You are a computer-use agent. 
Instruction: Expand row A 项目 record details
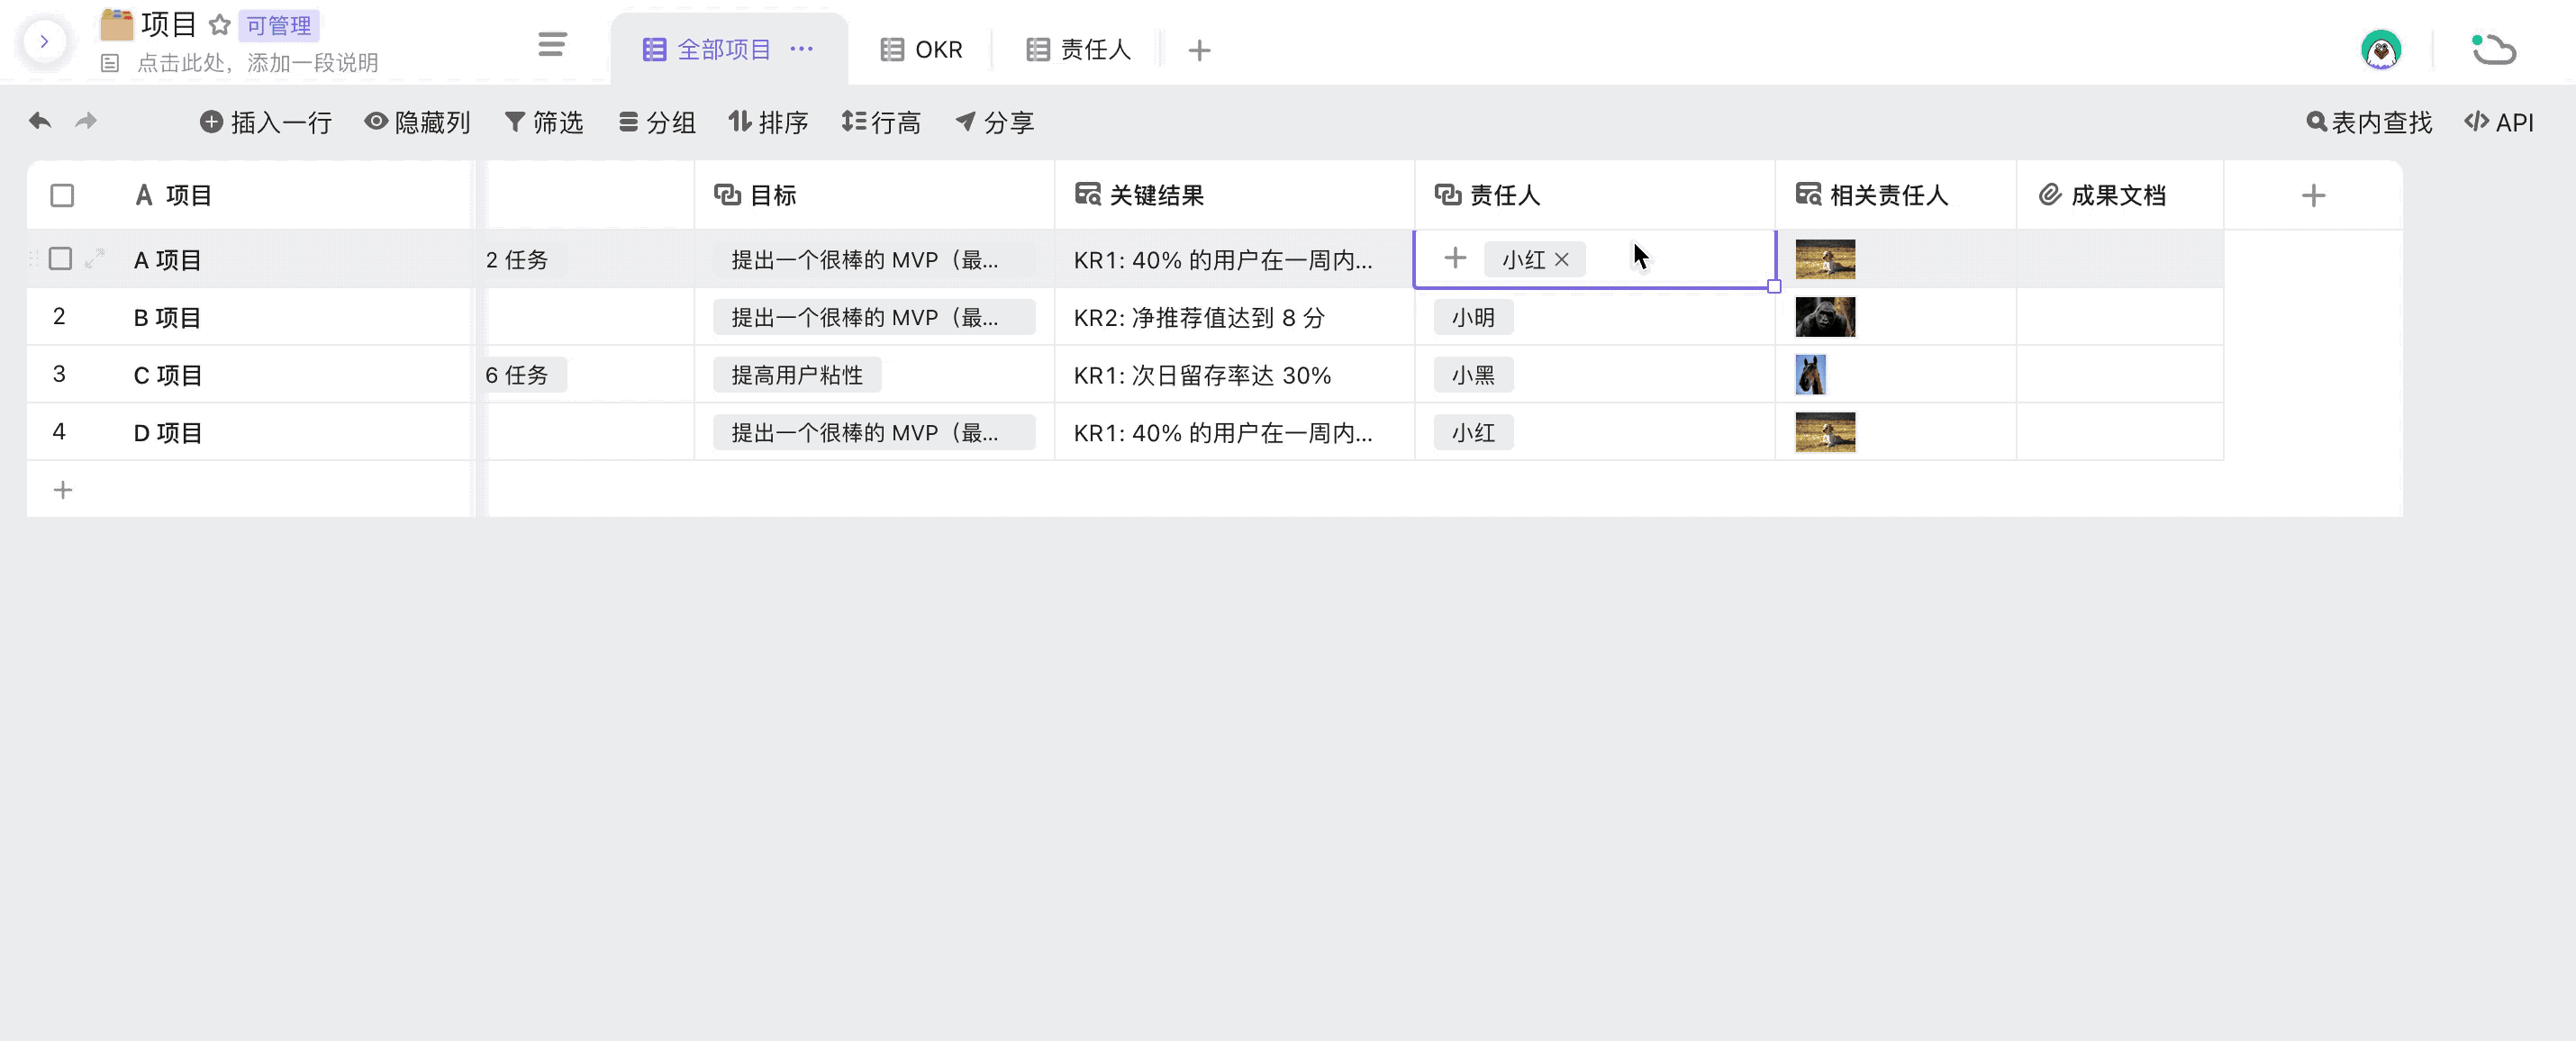[95, 259]
